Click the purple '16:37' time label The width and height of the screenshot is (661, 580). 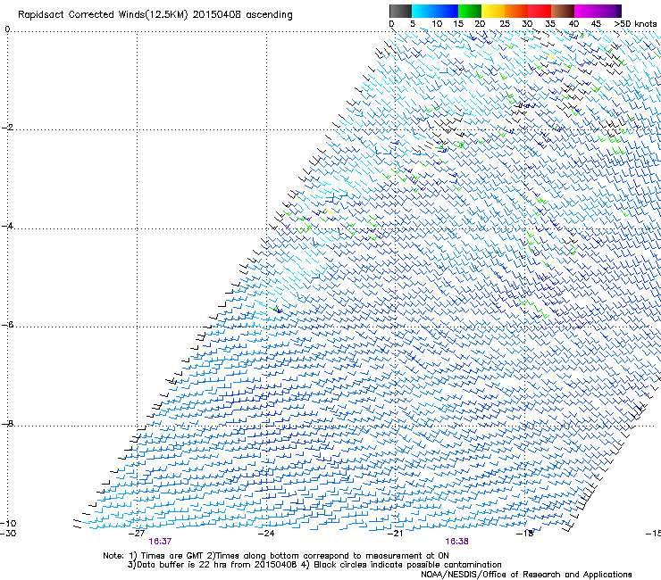pos(160,542)
